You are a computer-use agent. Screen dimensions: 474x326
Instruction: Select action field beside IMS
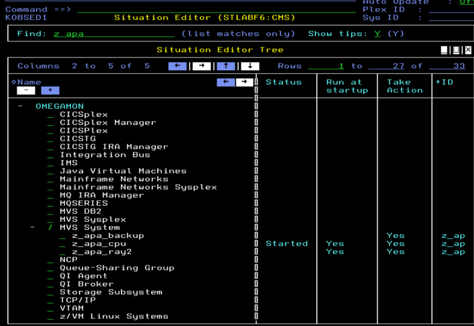click(50, 163)
